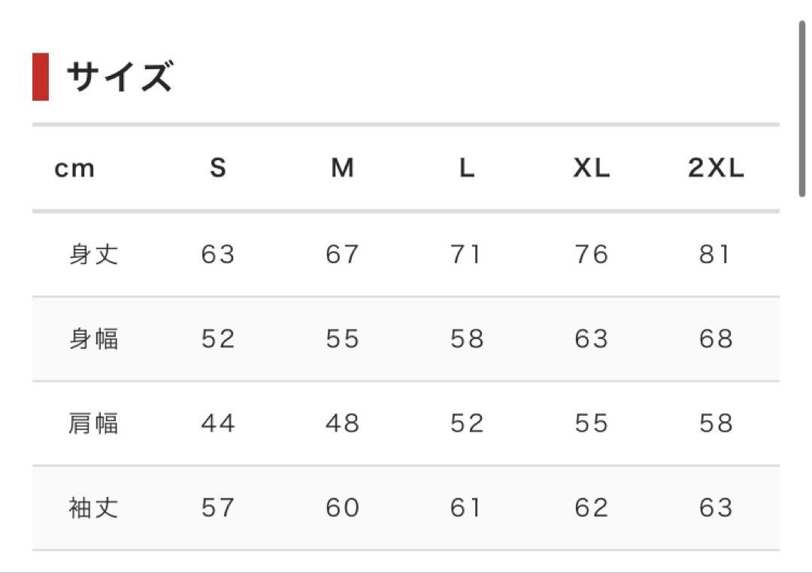Click the 肩幅 value 44 for S
Image resolution: width=812 pixels, height=573 pixels.
click(218, 423)
